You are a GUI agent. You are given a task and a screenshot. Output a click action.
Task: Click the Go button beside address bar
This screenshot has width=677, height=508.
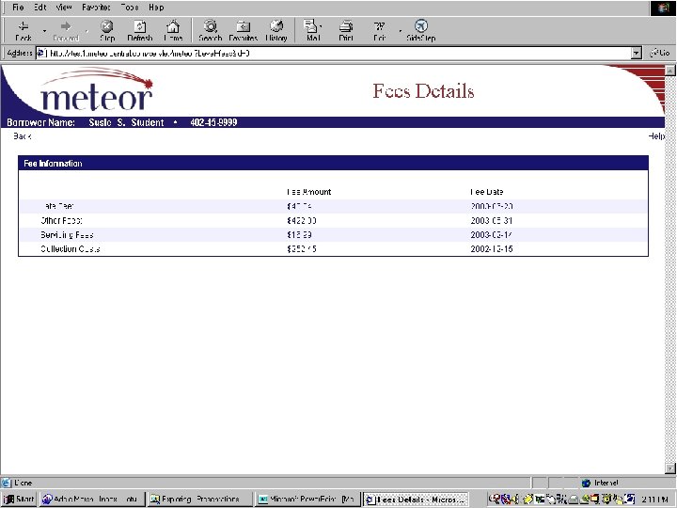(660, 53)
